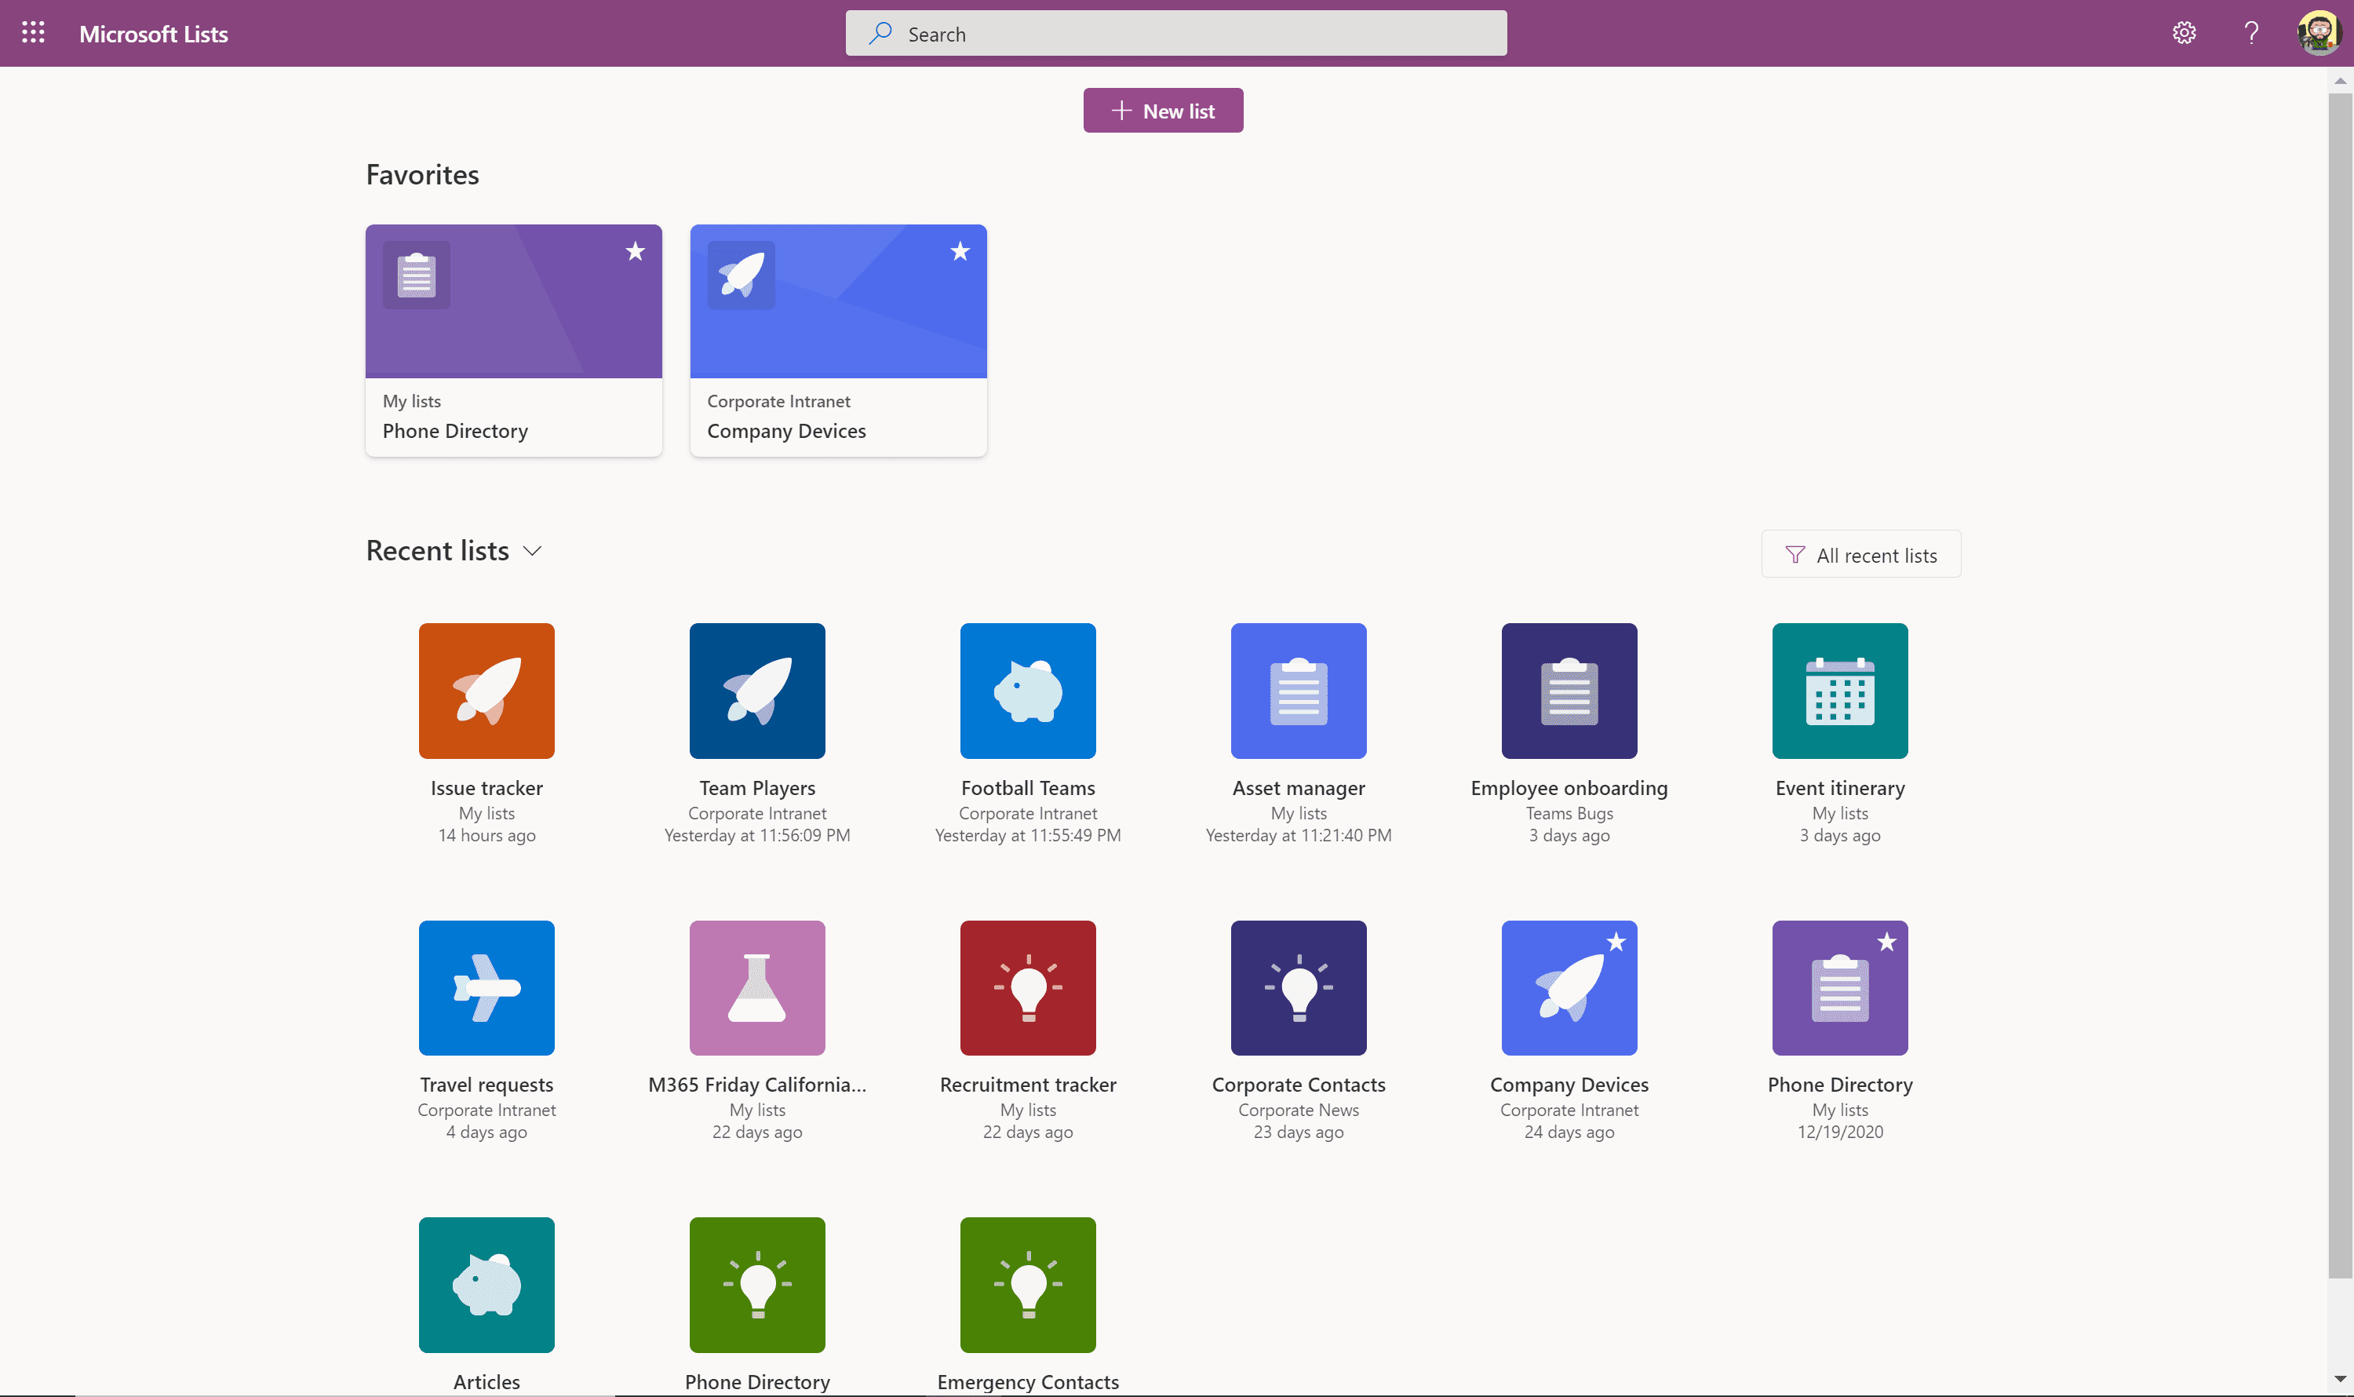
Task: Click the vertical scrollbar thumb
Action: [2341, 685]
